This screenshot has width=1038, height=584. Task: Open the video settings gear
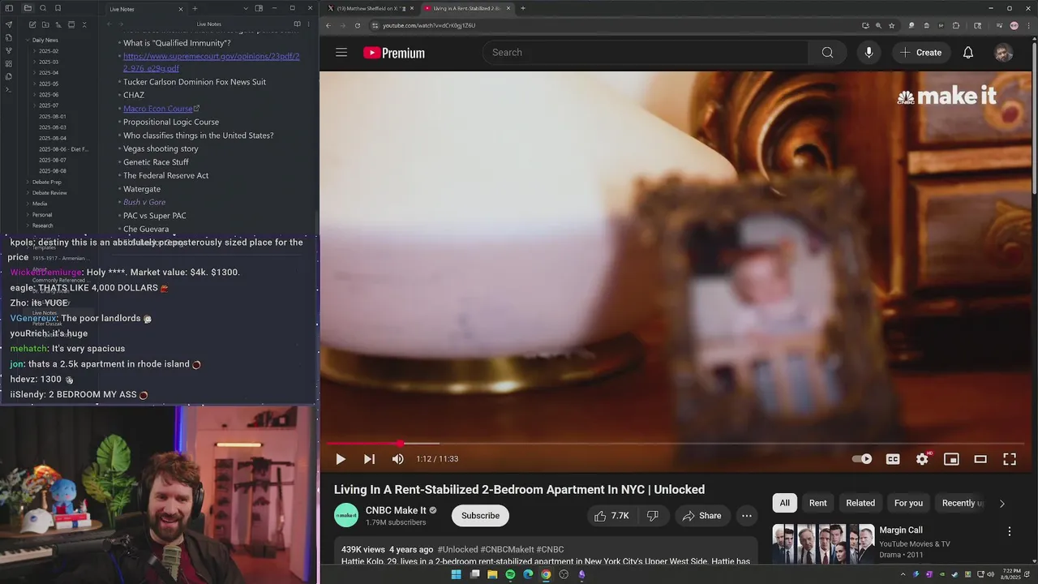(x=922, y=459)
